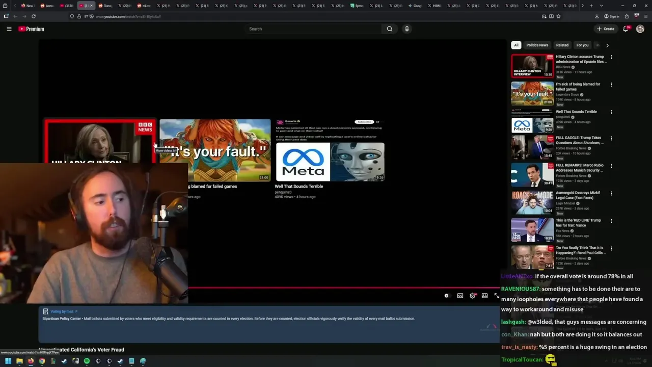This screenshot has height=367, width=652.
Task: Open 'FULL REMARKS: Marco Rubio' video title
Action: tap(580, 168)
